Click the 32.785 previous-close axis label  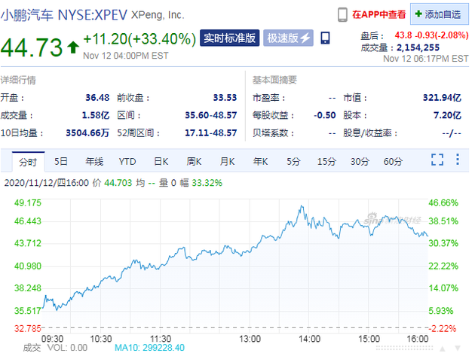click(28, 328)
